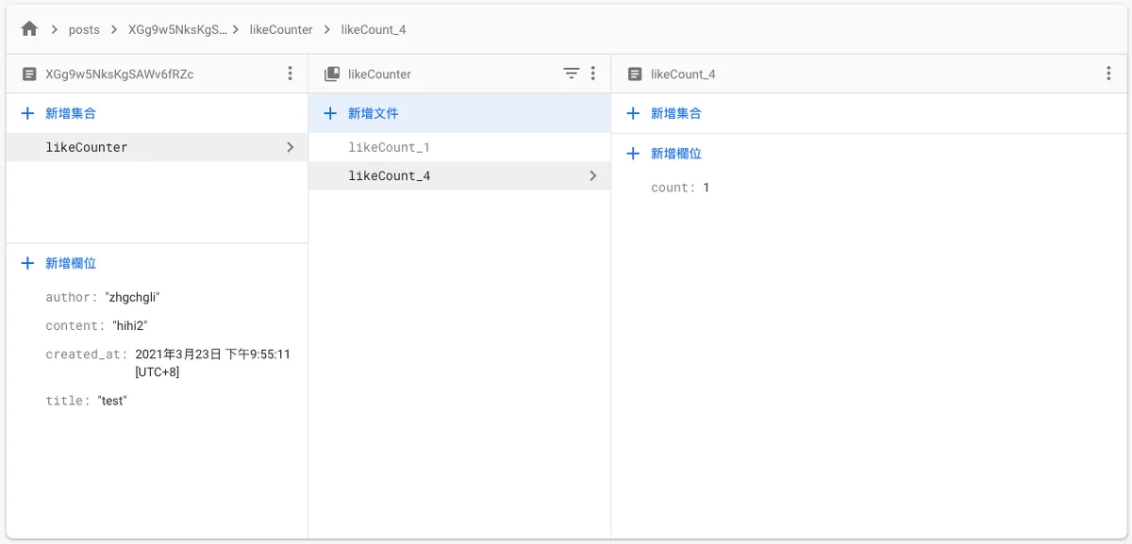
Task: Click the author field value "zhgchgli"
Action: point(132,297)
